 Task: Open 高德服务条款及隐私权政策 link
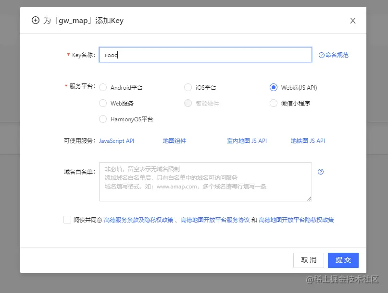coord(138,220)
